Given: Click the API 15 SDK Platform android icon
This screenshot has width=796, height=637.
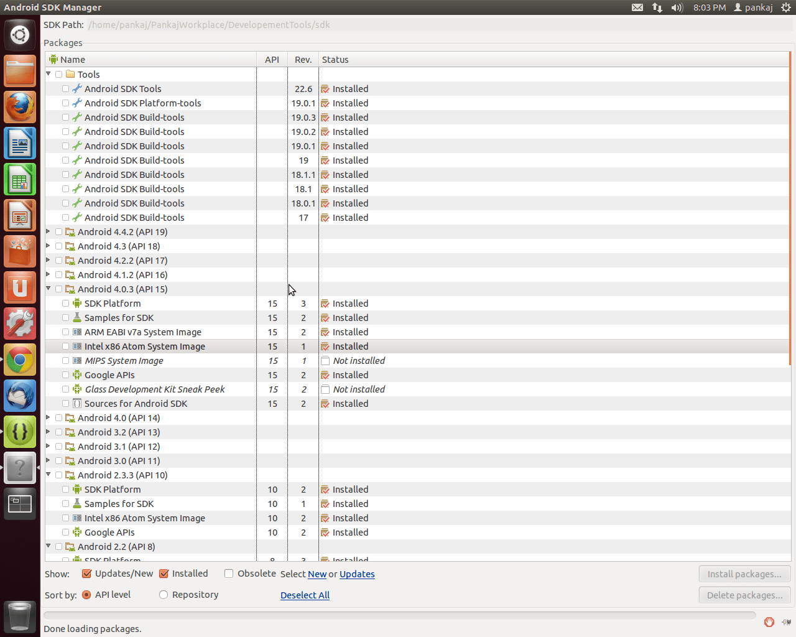Looking at the screenshot, I should (x=77, y=303).
